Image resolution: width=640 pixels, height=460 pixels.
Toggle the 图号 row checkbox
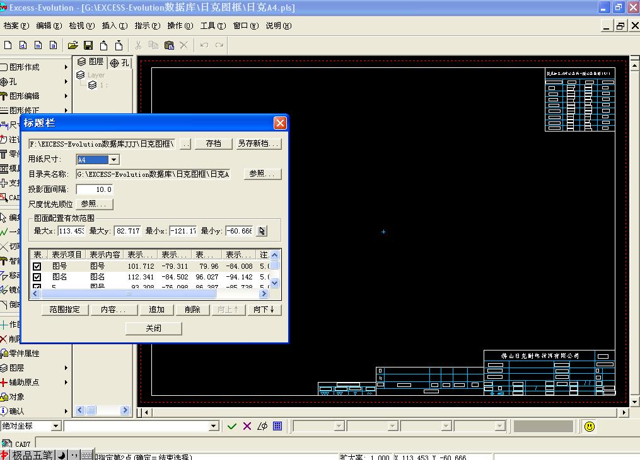(x=37, y=266)
